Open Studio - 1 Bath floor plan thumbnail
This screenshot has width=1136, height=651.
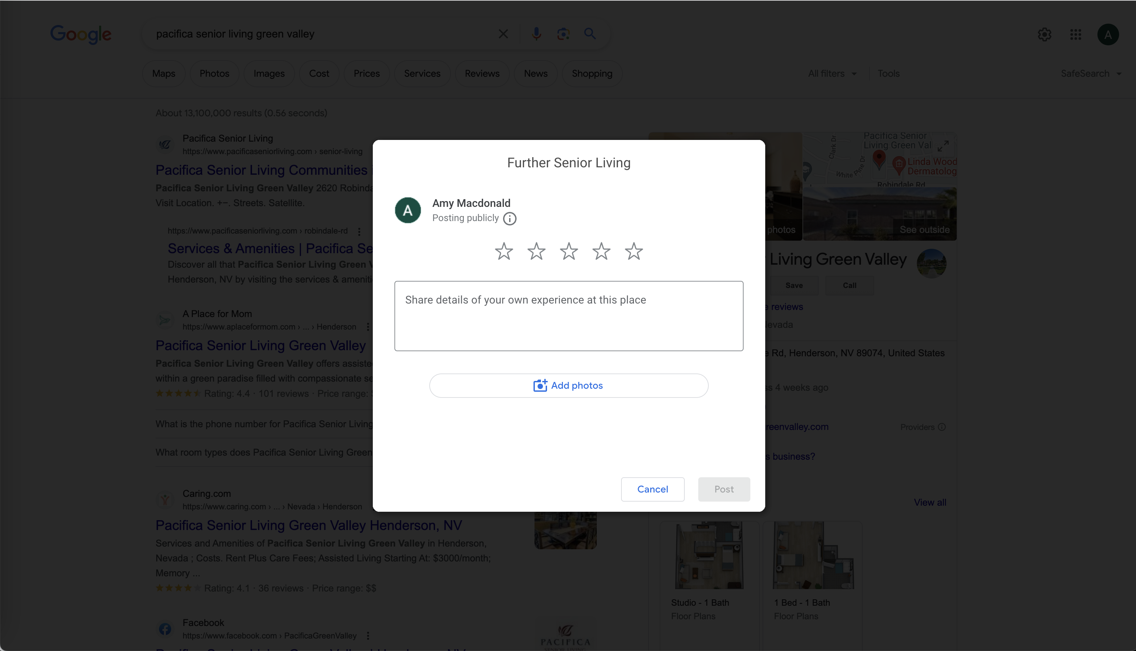(x=709, y=555)
